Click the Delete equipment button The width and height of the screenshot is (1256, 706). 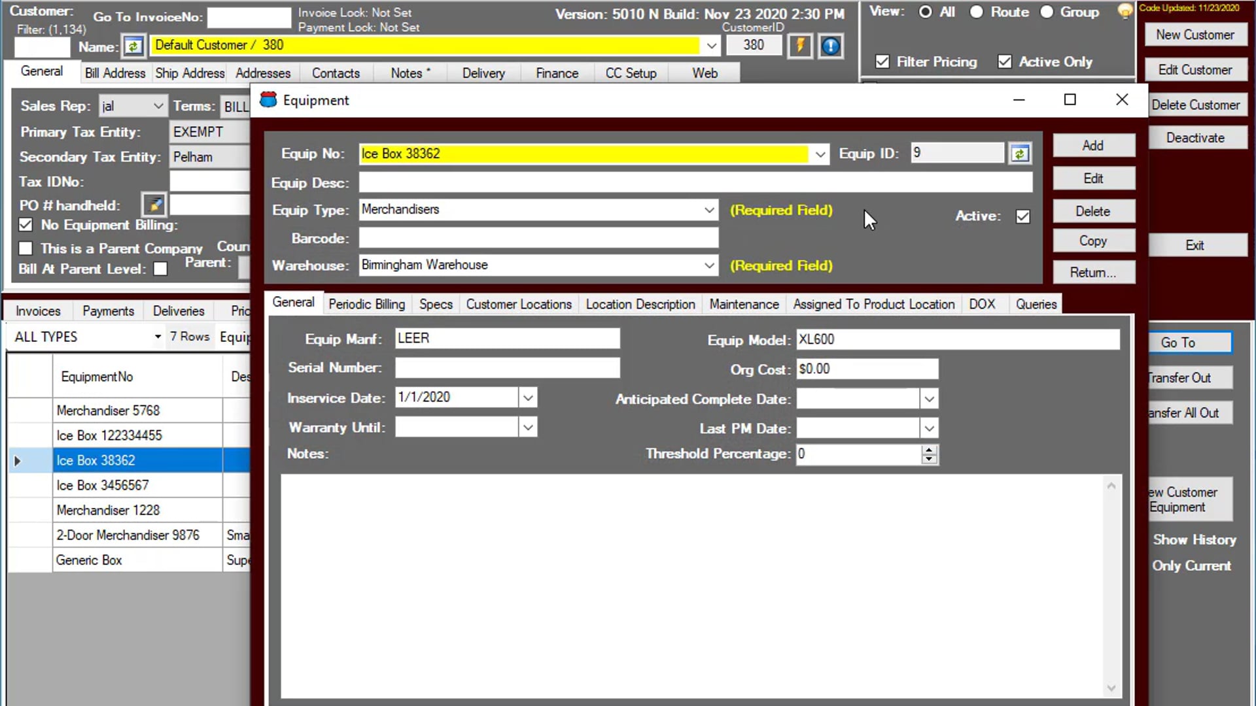click(x=1093, y=211)
